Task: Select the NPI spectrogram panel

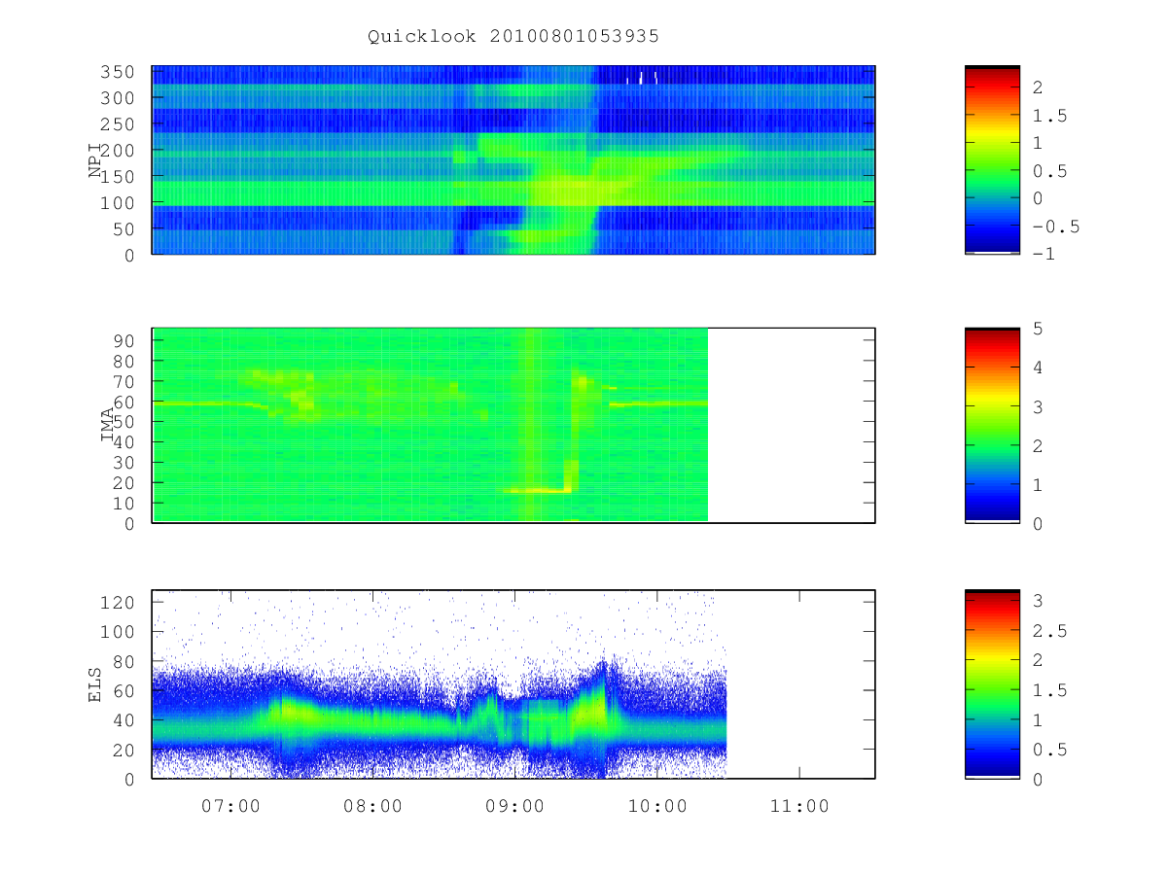Action: tap(513, 159)
